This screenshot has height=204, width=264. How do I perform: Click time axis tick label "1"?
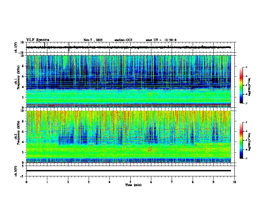pyautogui.click(x=47, y=182)
